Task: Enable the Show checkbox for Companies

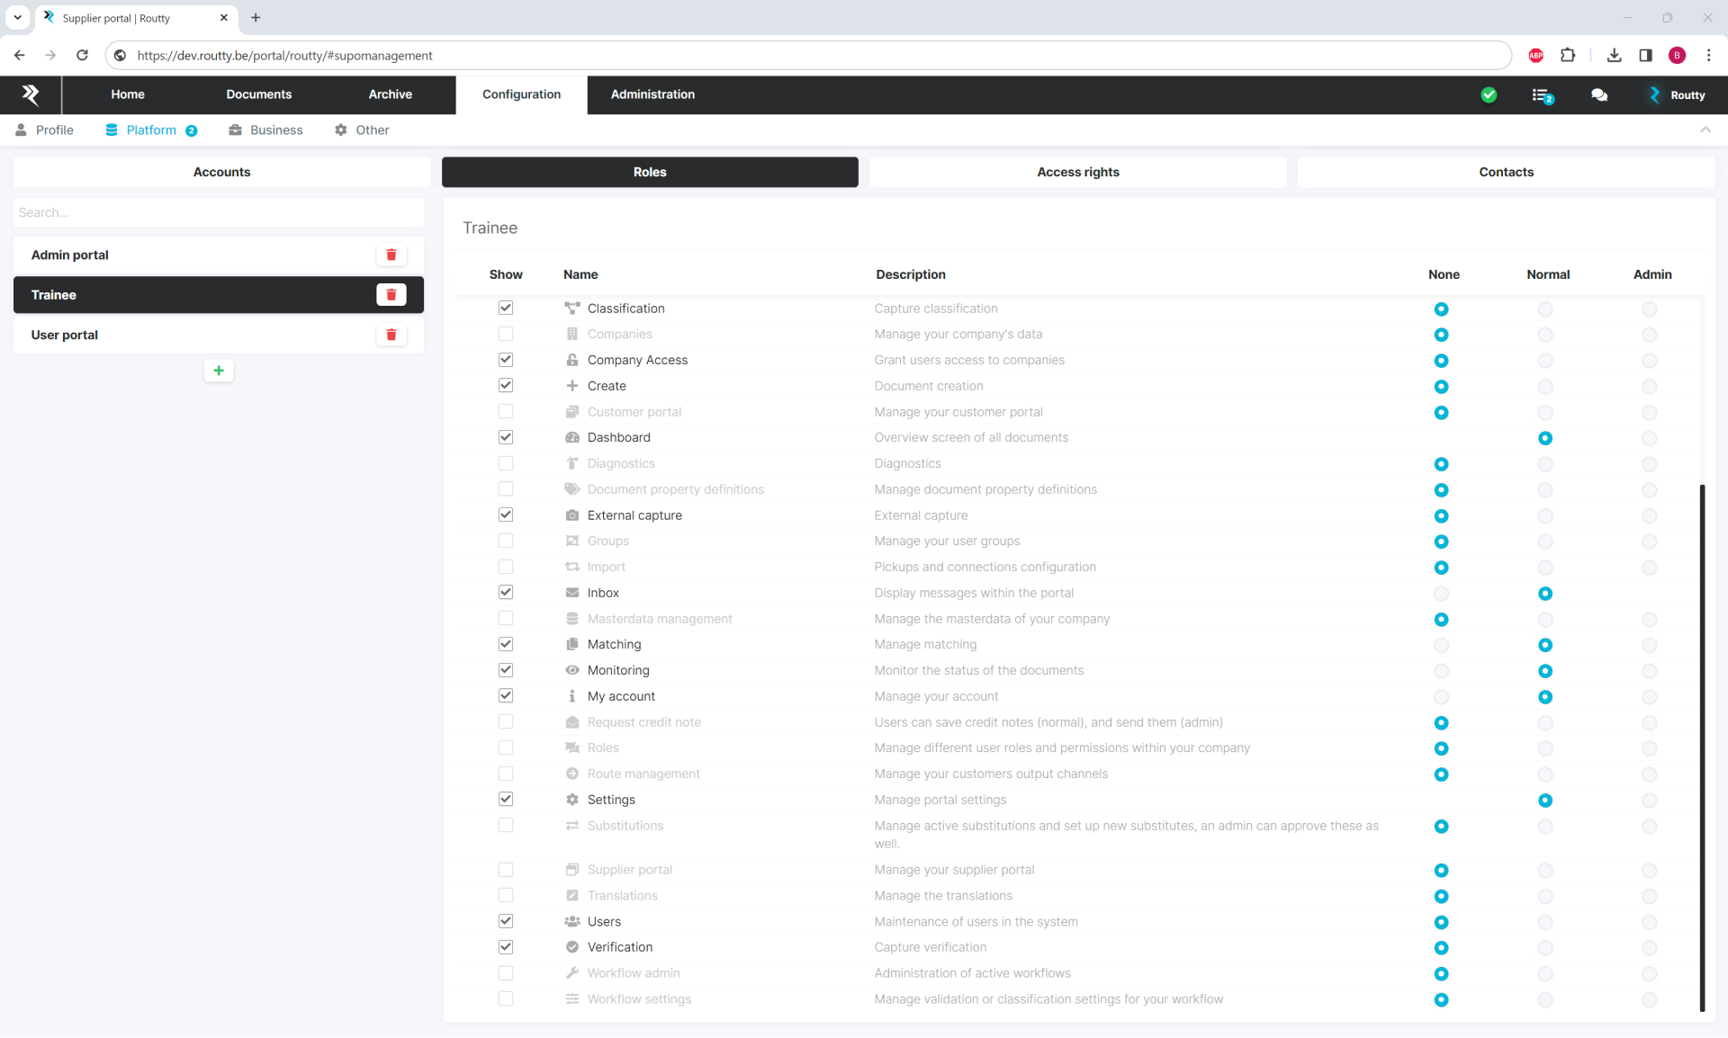Action: (506, 335)
